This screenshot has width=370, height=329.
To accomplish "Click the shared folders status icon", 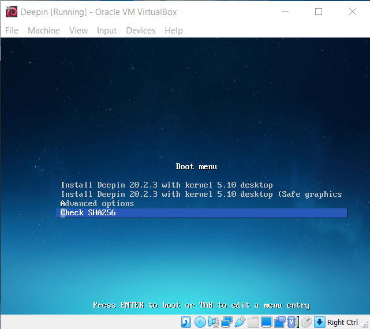I will [253, 322].
